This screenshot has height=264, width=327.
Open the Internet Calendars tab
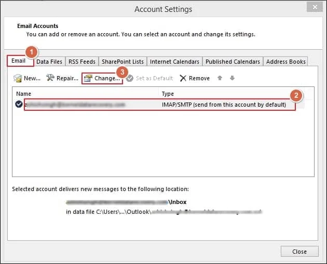[174, 62]
